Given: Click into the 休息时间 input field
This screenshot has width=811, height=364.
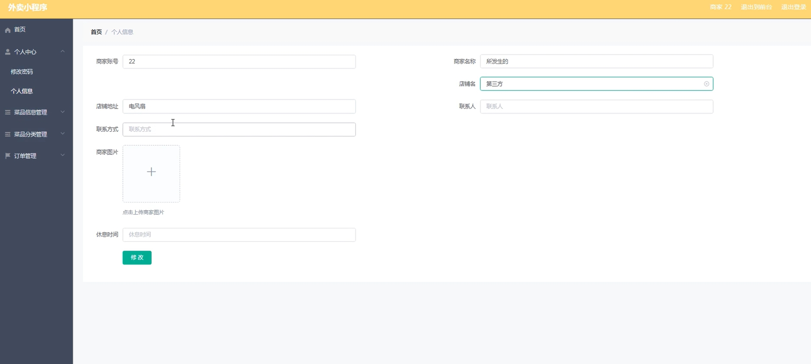Looking at the screenshot, I should click(239, 235).
